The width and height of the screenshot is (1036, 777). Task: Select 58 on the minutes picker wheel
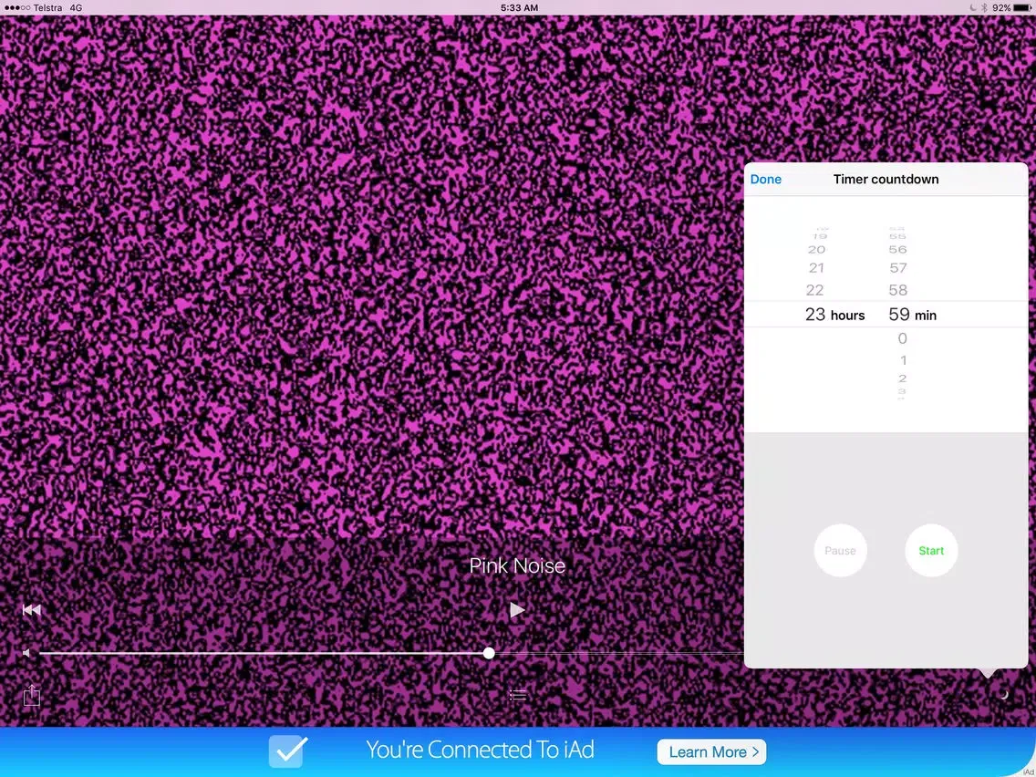tap(897, 290)
